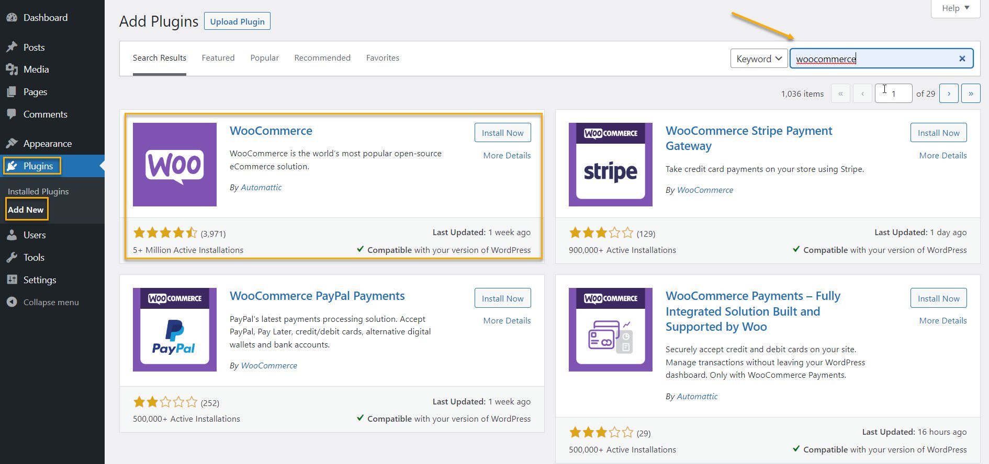Select the Search Results tab
This screenshot has width=989, height=464.
tap(160, 58)
